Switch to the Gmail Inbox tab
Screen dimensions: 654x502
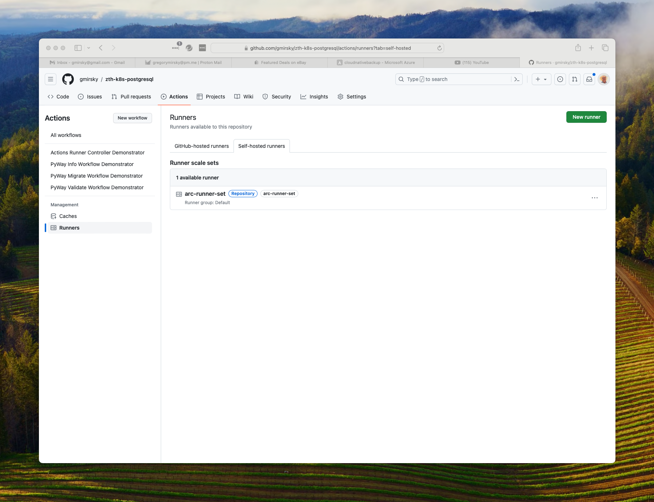(x=87, y=62)
